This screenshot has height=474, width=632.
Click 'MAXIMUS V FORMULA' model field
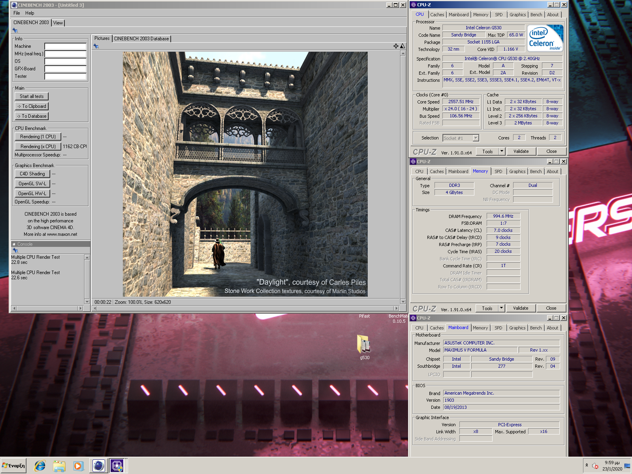(x=480, y=350)
